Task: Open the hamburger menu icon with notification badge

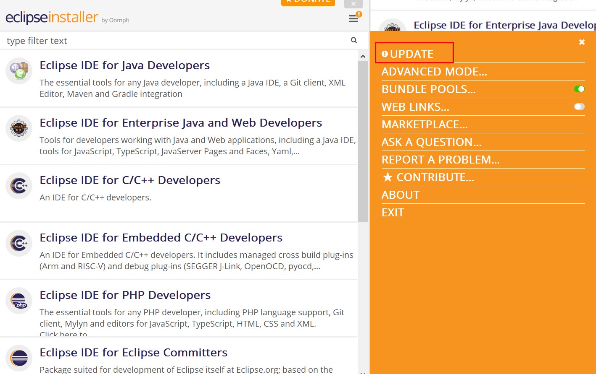Action: point(355,18)
